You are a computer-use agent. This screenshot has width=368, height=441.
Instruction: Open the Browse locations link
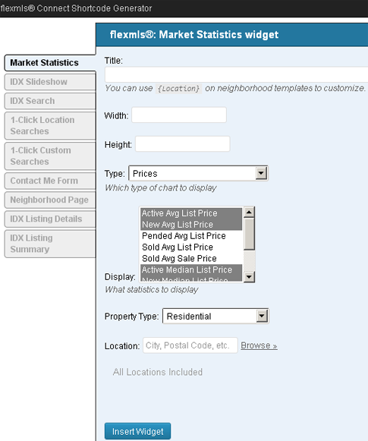(x=259, y=345)
